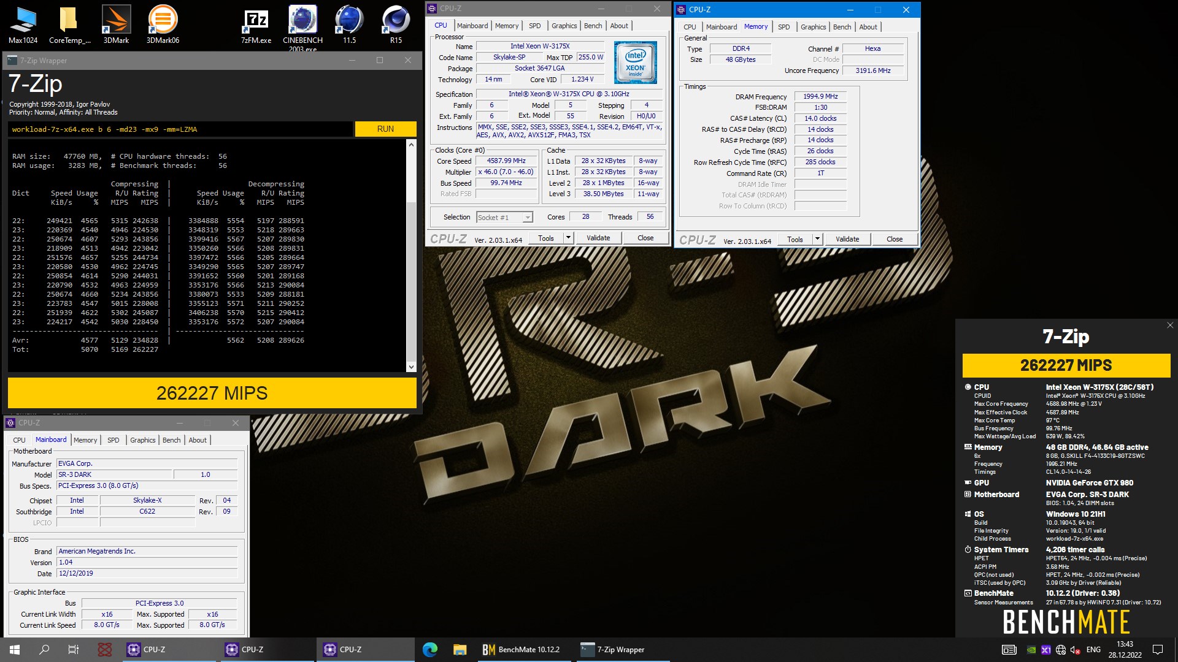Launch the 3DMark desktop shortcut
This screenshot has height=662, width=1178.
coord(116,25)
